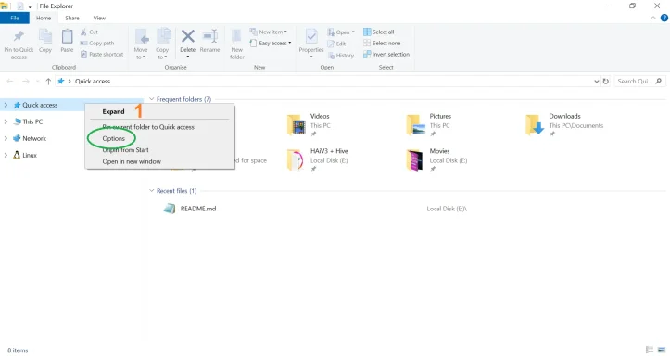Click the Back navigation arrow

tap(10, 82)
